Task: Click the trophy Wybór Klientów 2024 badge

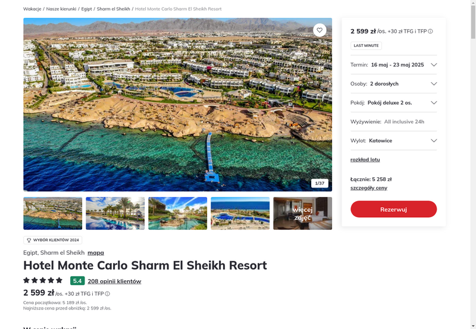Action: (53, 240)
